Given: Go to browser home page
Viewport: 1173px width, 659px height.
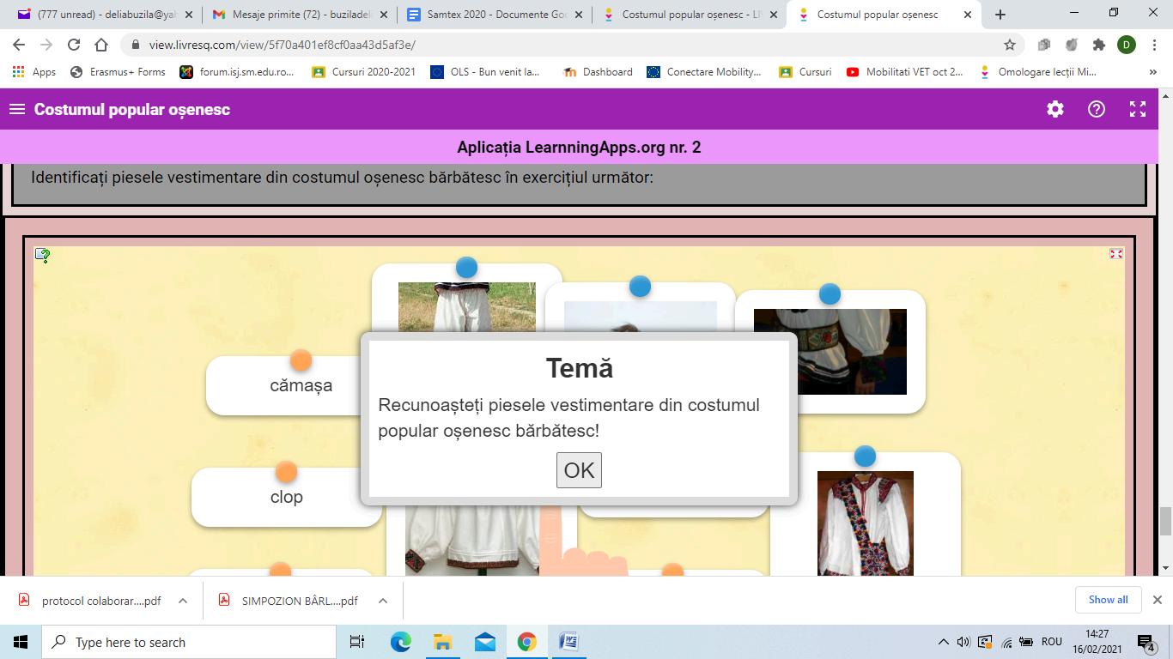Looking at the screenshot, I should coord(101,45).
